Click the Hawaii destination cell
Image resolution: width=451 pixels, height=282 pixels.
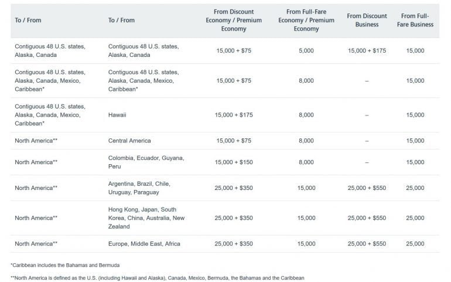point(117,115)
